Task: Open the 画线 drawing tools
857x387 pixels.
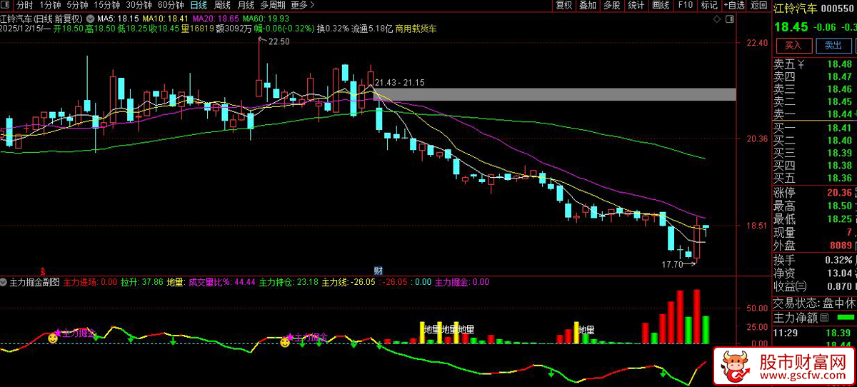Action: (660, 5)
